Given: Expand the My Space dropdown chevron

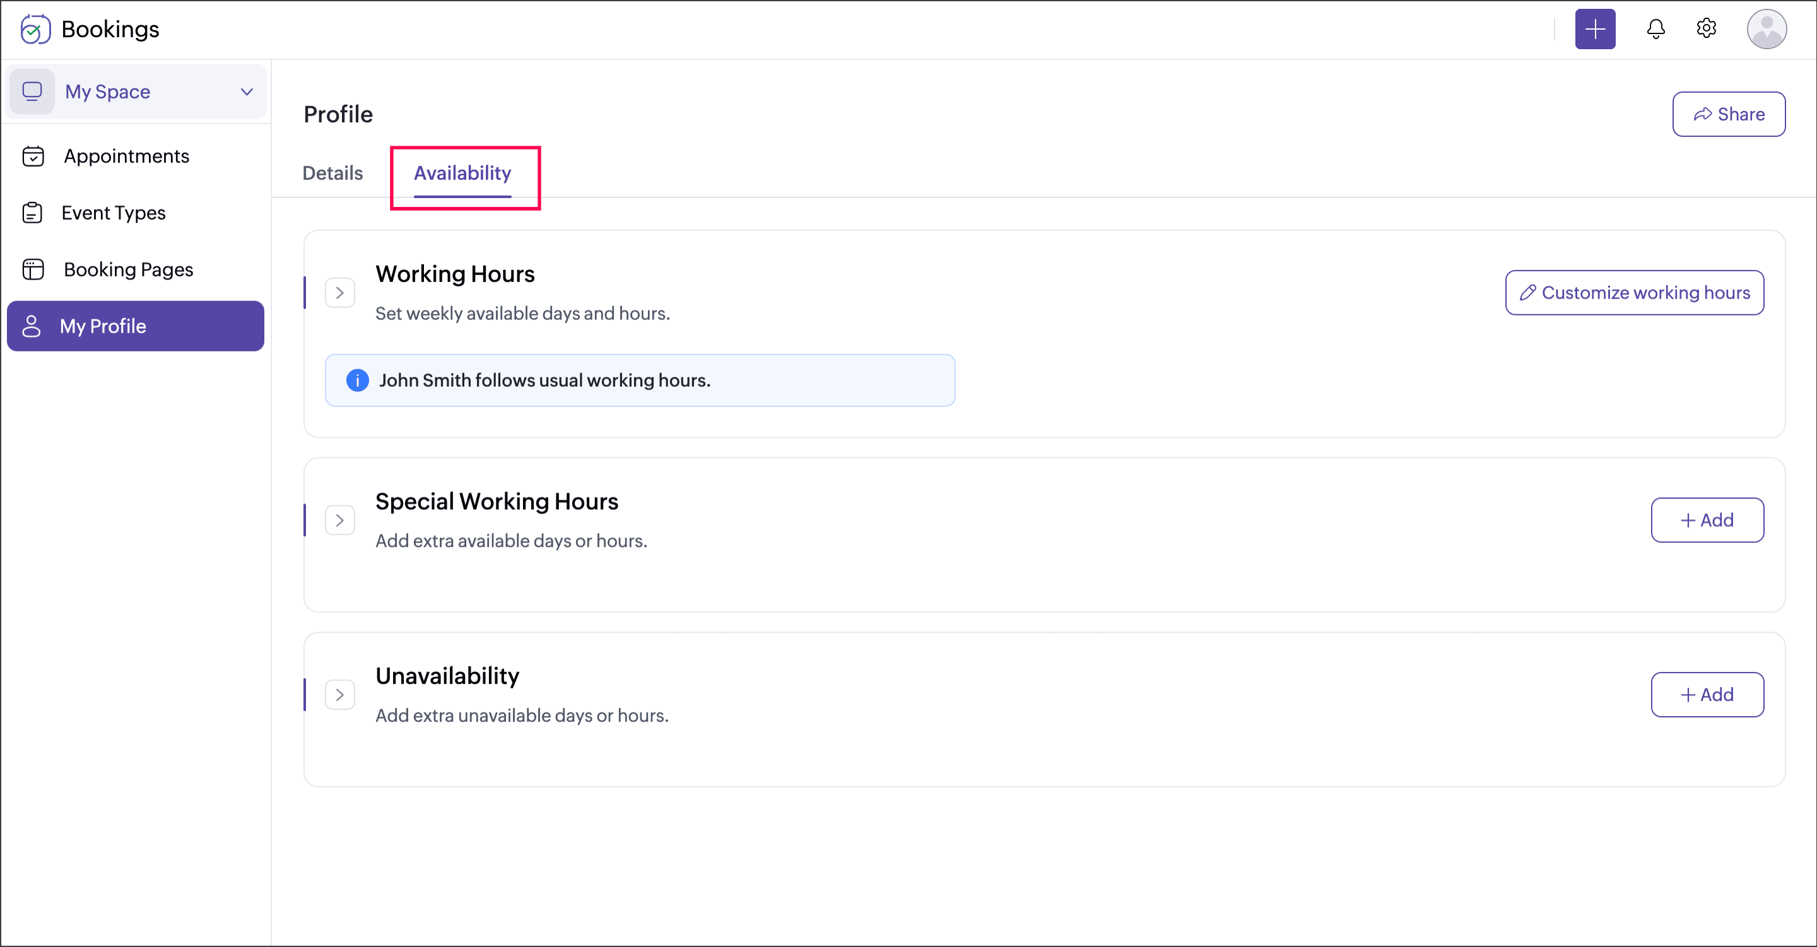Looking at the screenshot, I should [247, 91].
